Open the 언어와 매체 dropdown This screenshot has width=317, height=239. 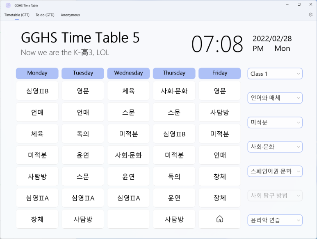(x=275, y=98)
